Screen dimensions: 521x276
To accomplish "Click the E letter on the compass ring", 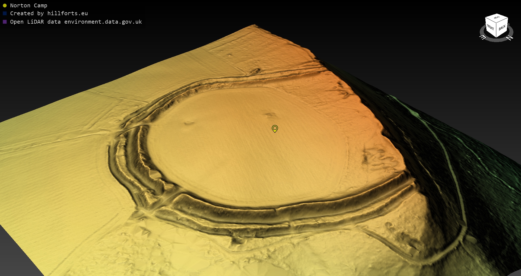I will pos(483,37).
